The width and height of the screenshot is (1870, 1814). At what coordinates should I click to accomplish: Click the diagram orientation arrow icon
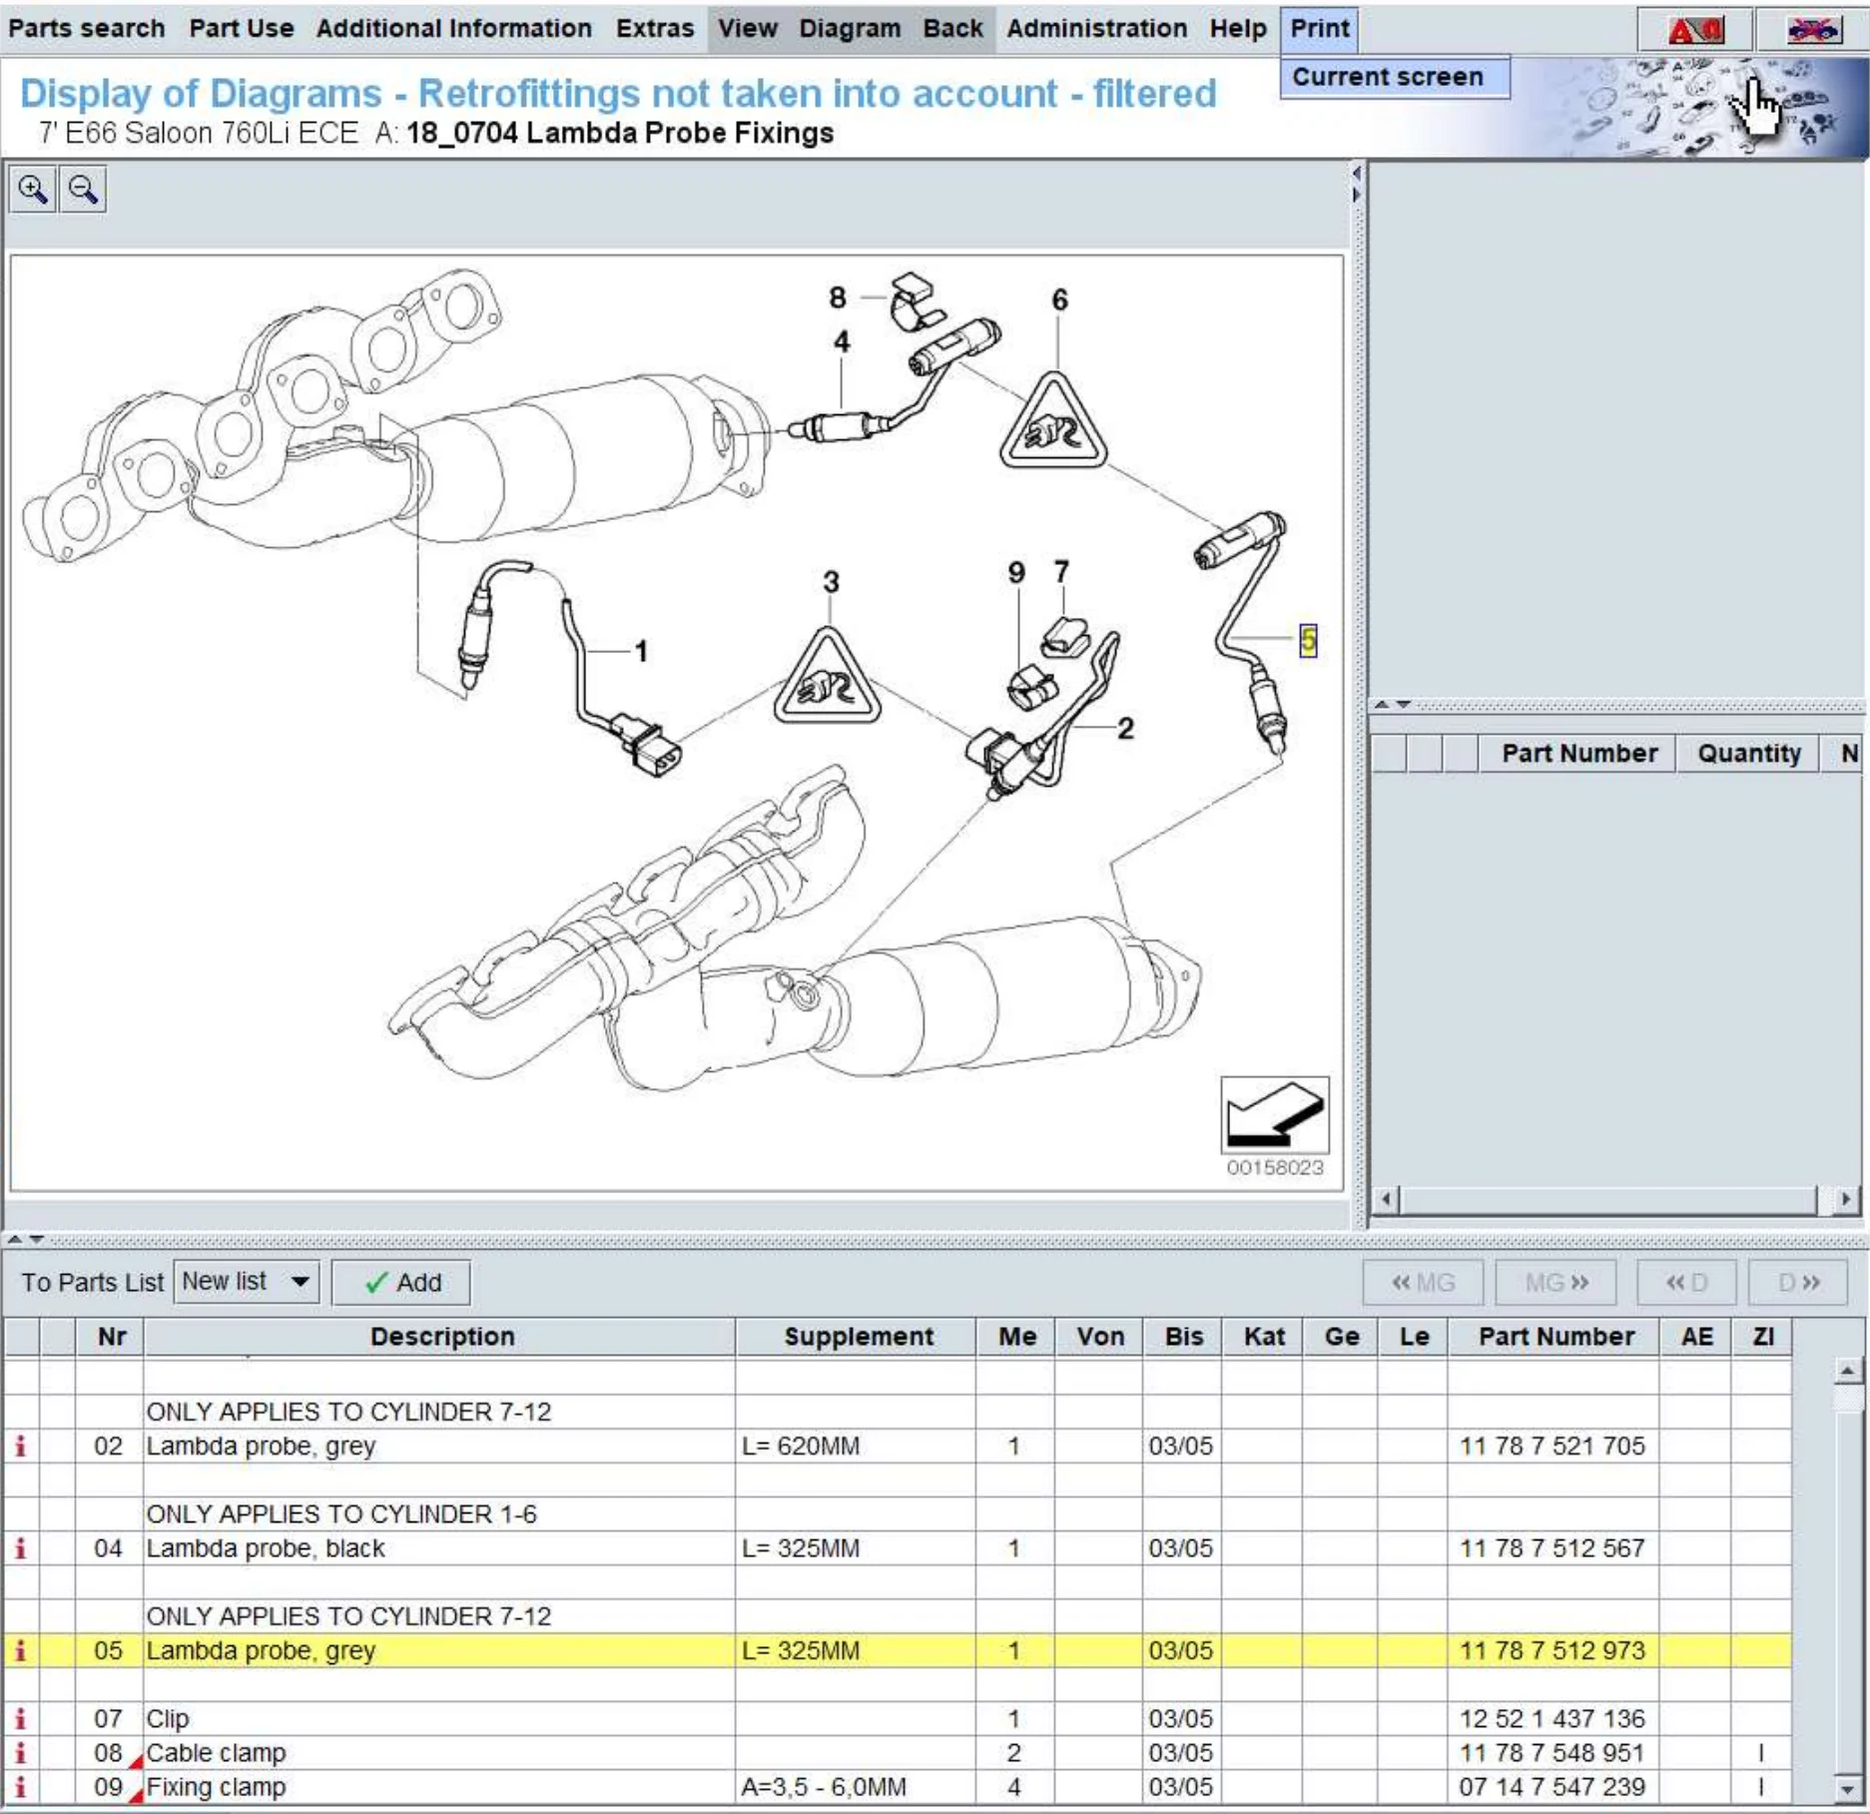pyautogui.click(x=1274, y=1116)
